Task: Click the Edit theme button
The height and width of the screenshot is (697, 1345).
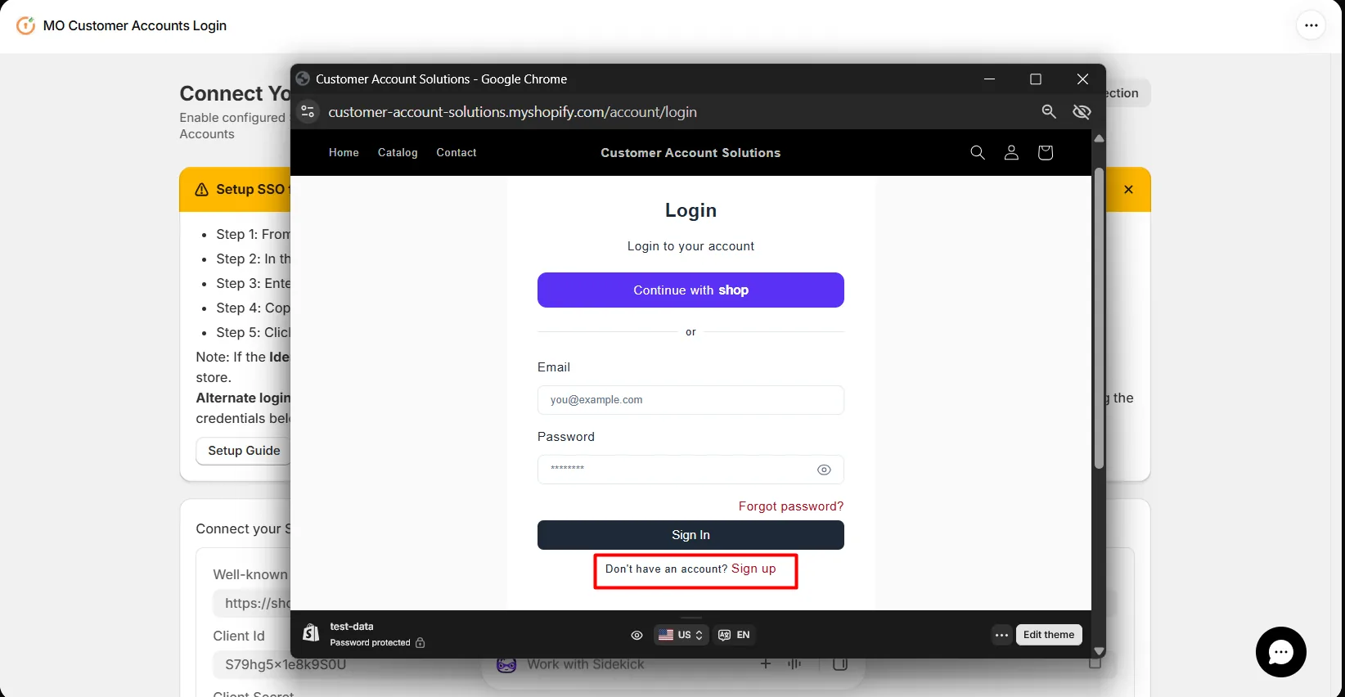Action: point(1049,635)
